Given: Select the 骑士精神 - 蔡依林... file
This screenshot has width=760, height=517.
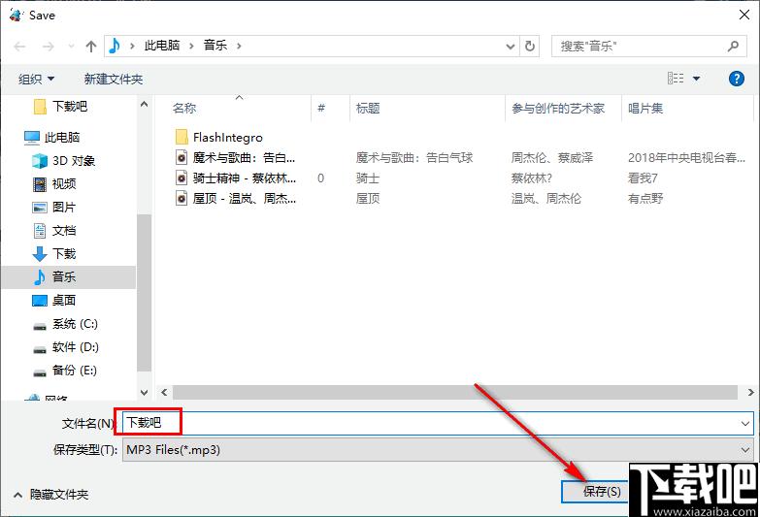Looking at the screenshot, I should pos(245,178).
